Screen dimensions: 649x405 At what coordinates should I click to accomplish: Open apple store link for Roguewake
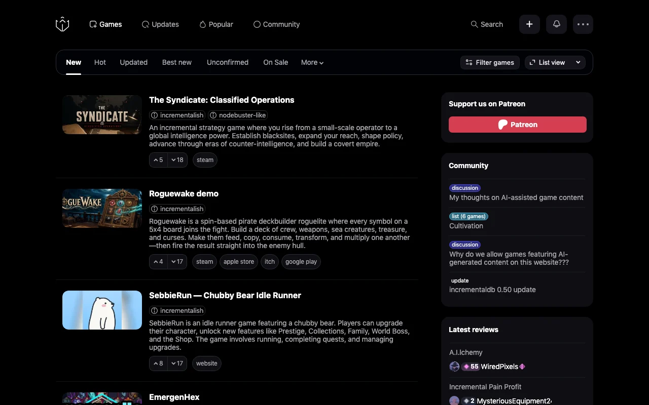click(x=239, y=262)
